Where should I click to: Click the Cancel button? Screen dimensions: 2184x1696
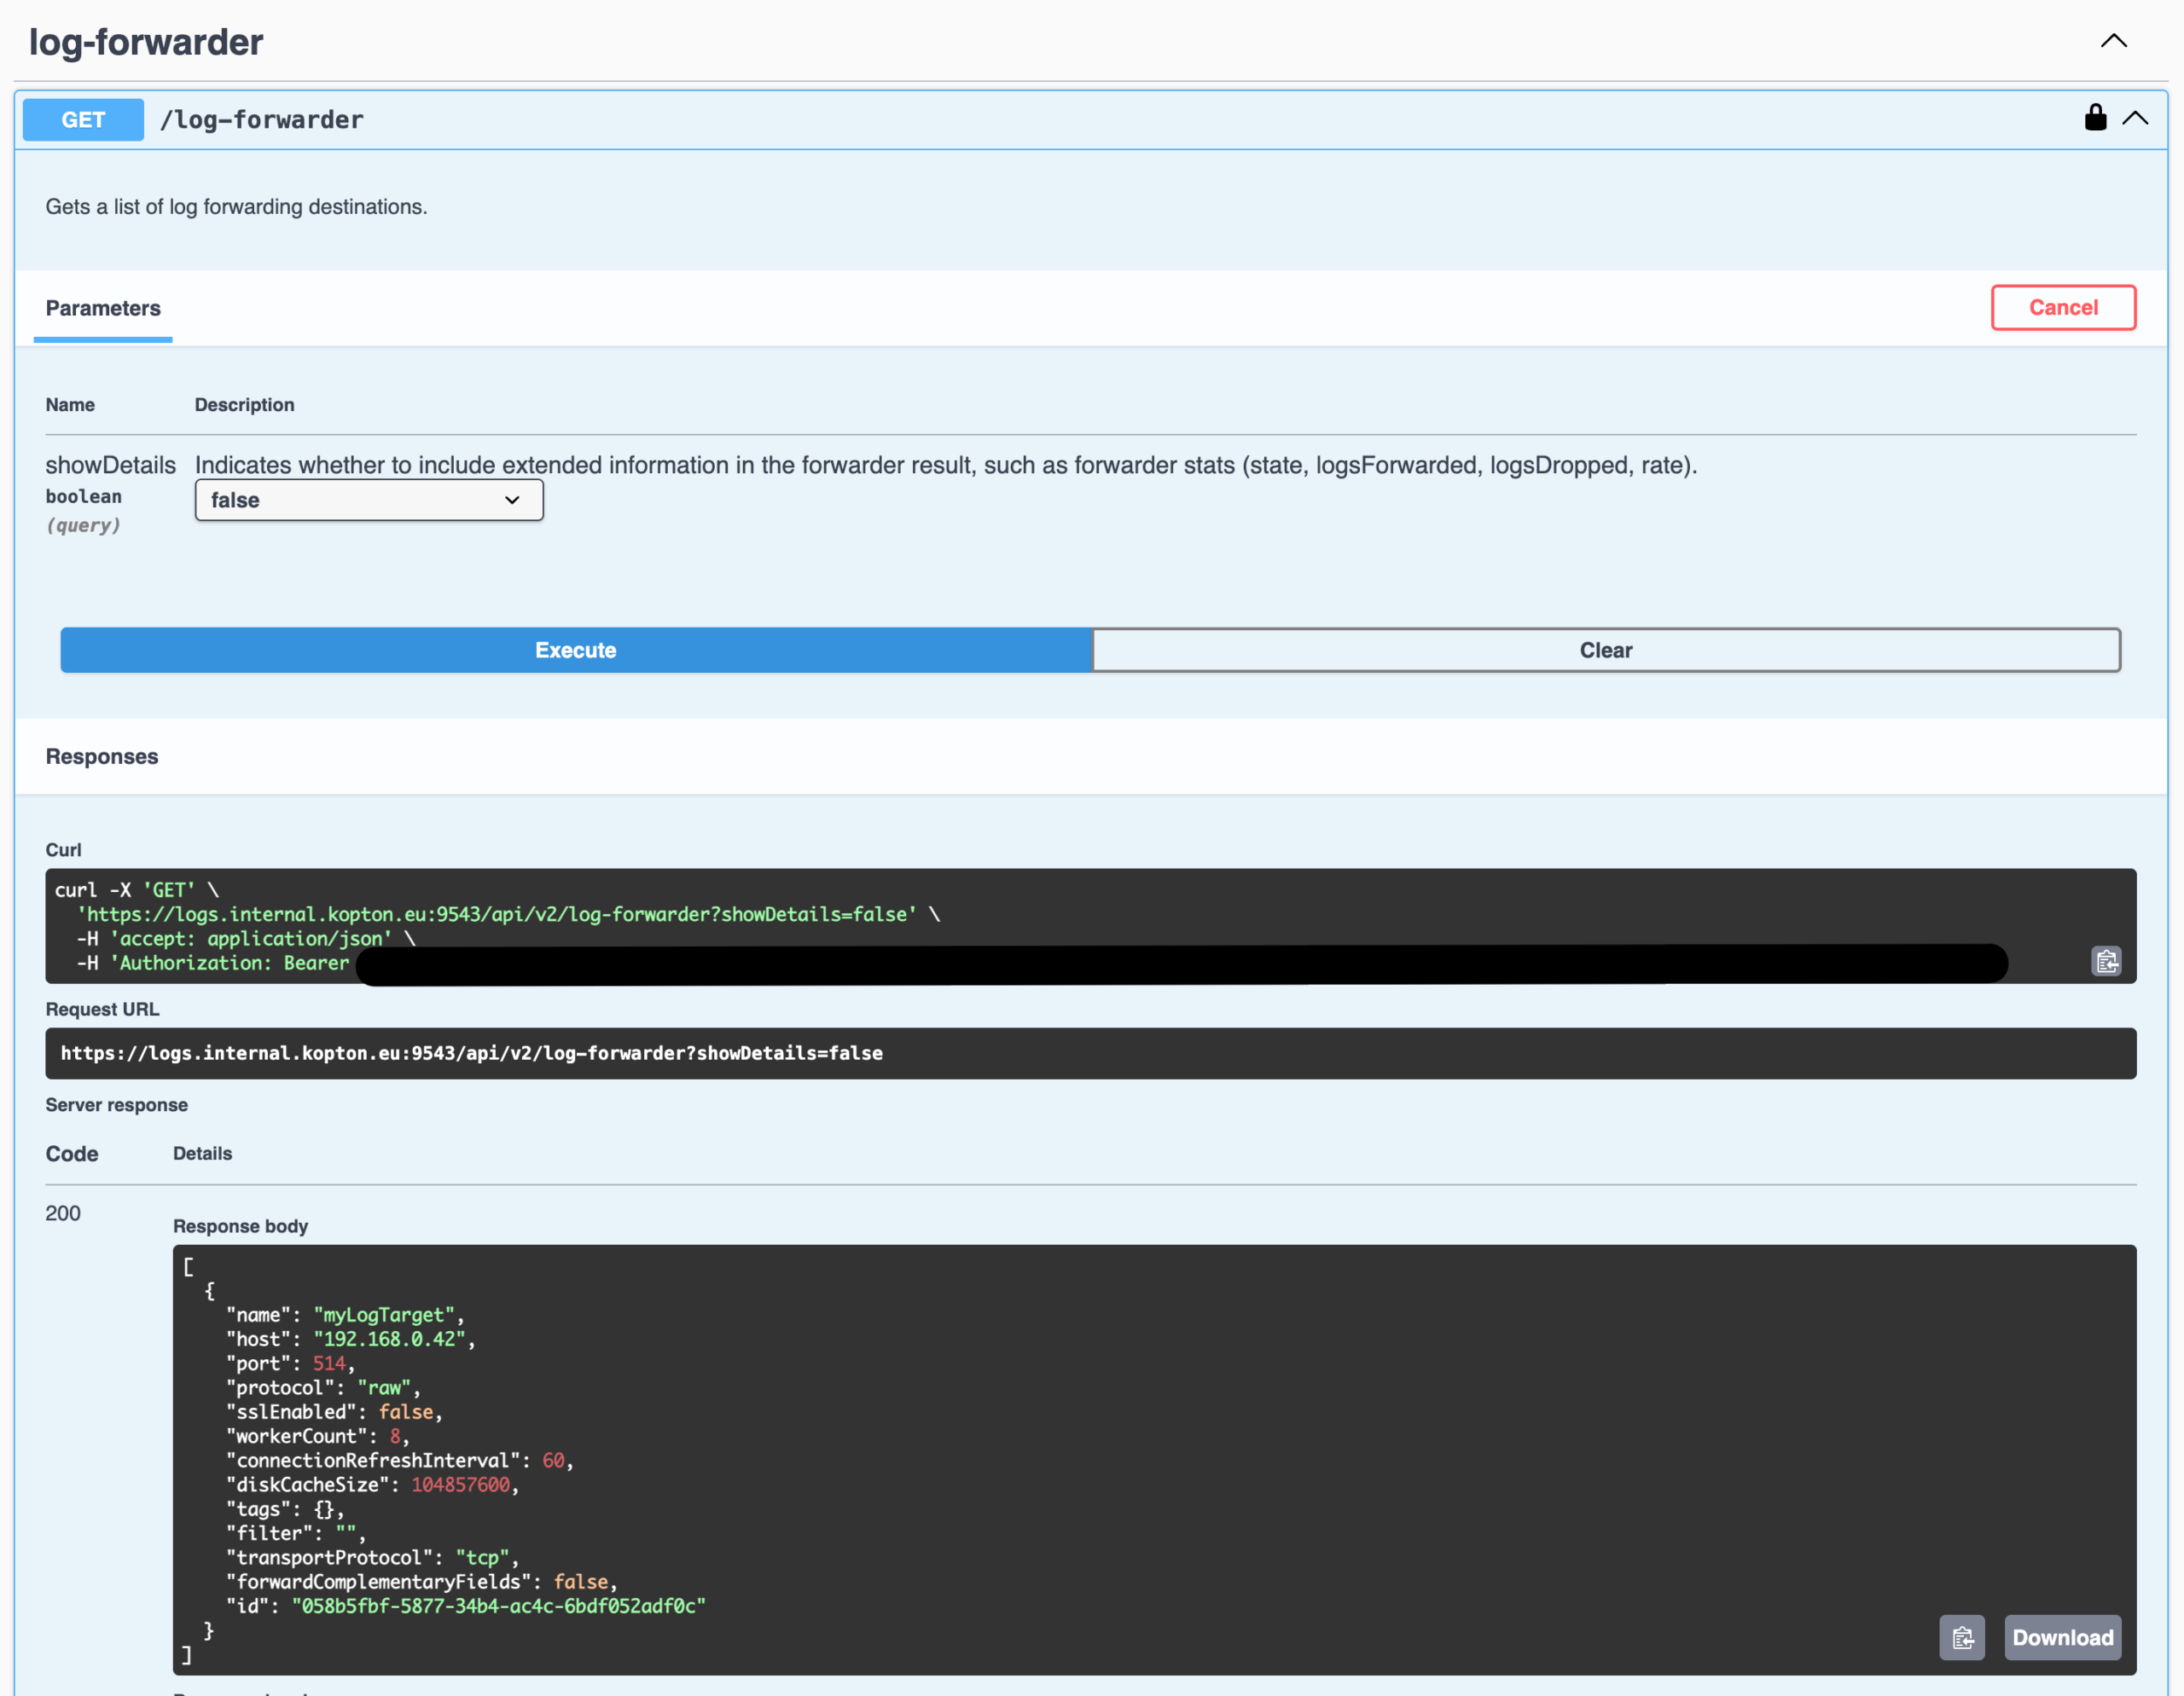[x=2062, y=308]
